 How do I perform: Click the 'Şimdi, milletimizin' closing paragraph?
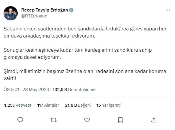pos(85,75)
